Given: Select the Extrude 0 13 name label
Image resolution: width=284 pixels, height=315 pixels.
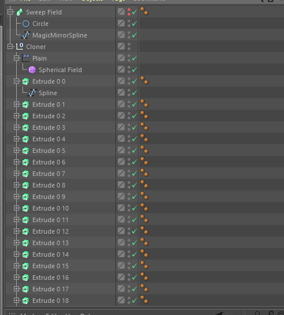Looking at the screenshot, I should (50, 243).
